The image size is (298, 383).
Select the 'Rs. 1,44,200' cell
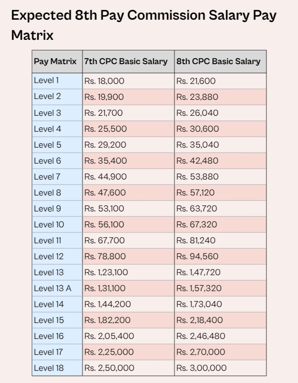click(x=108, y=304)
